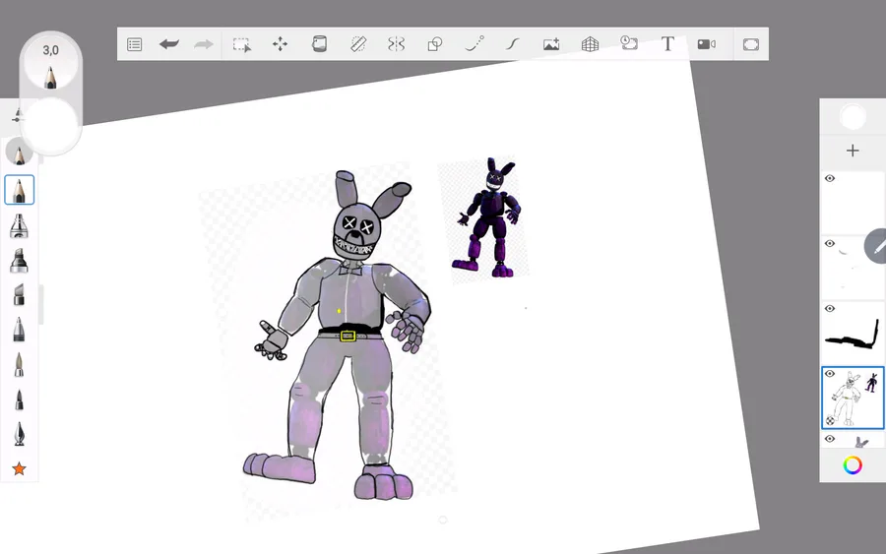Turn on the Steady Stroke curve tool
This screenshot has width=886, height=554.
click(513, 44)
